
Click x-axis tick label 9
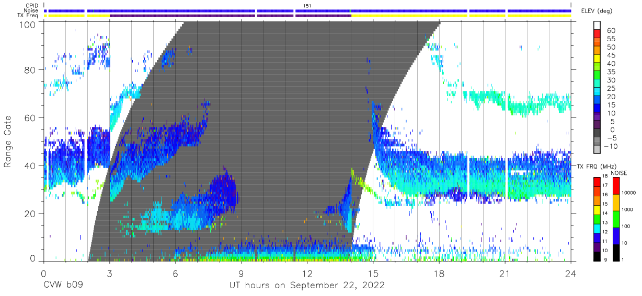241,273
